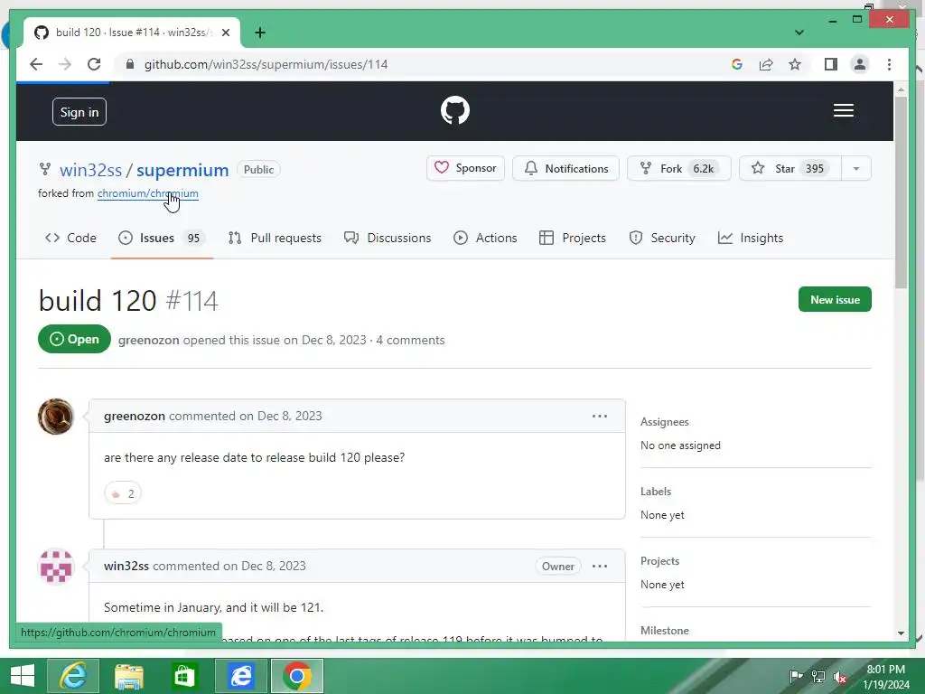Click the Chrome icon in the taskbar
925x694 pixels.
(296, 676)
